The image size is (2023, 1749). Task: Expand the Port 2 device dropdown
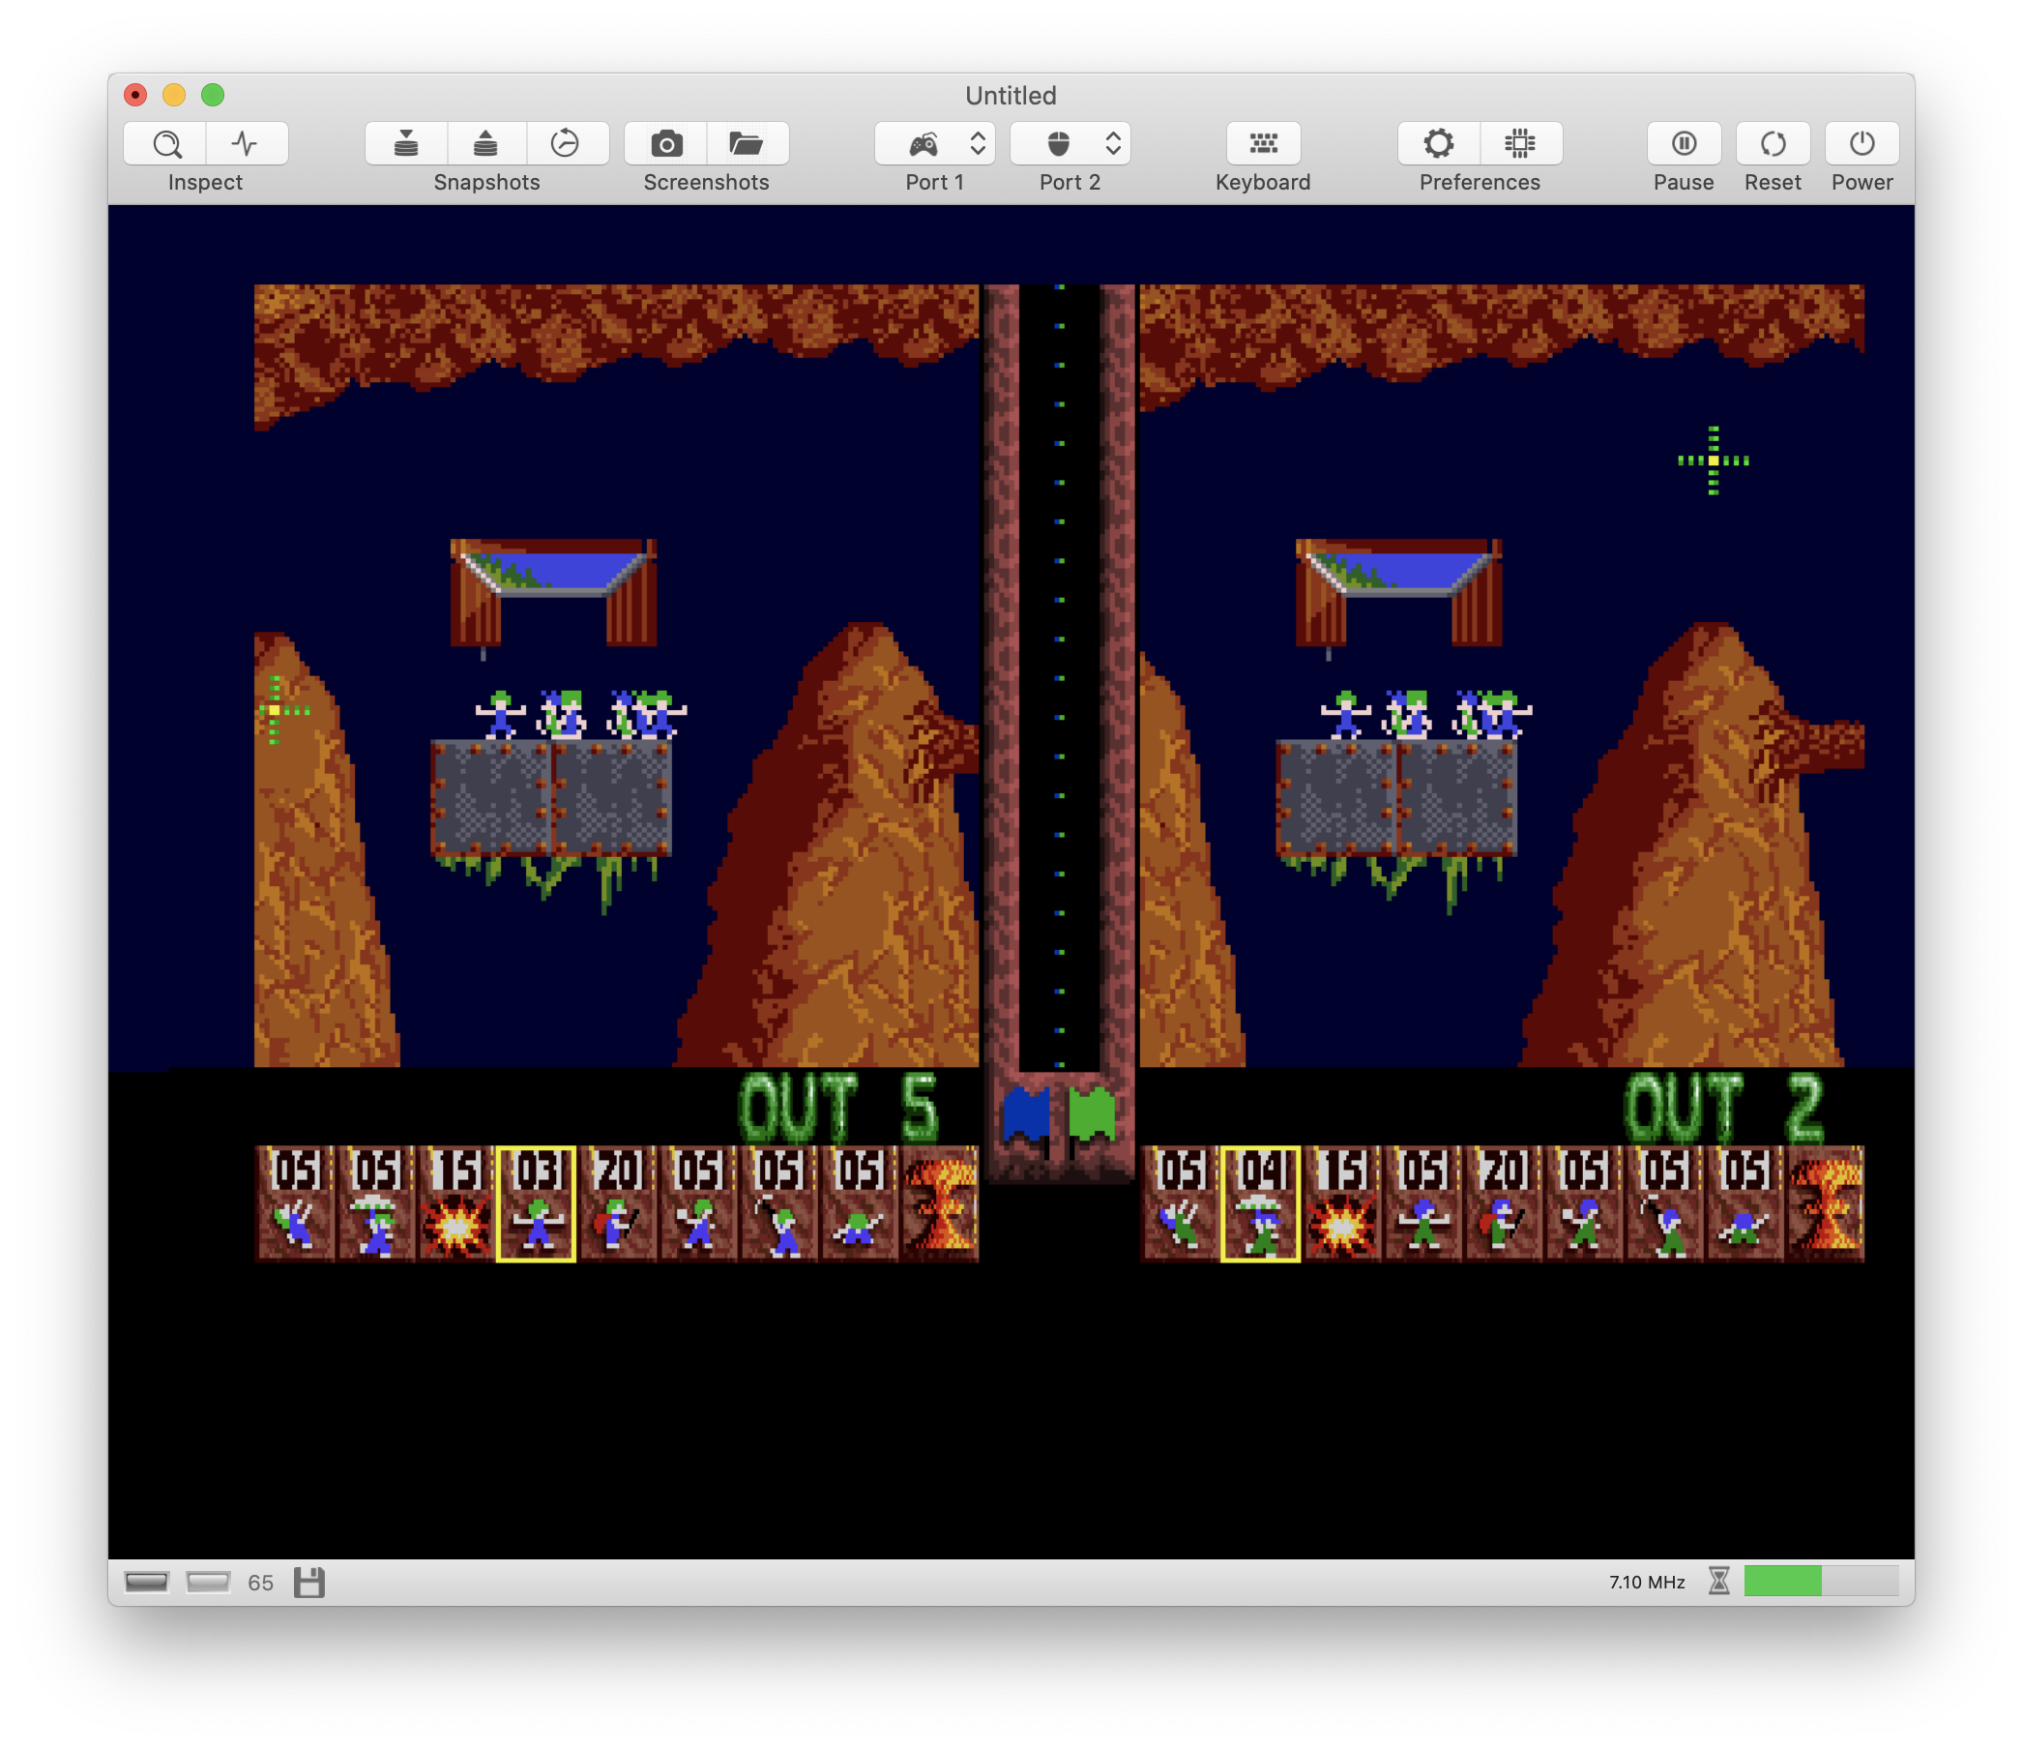[x=1070, y=143]
